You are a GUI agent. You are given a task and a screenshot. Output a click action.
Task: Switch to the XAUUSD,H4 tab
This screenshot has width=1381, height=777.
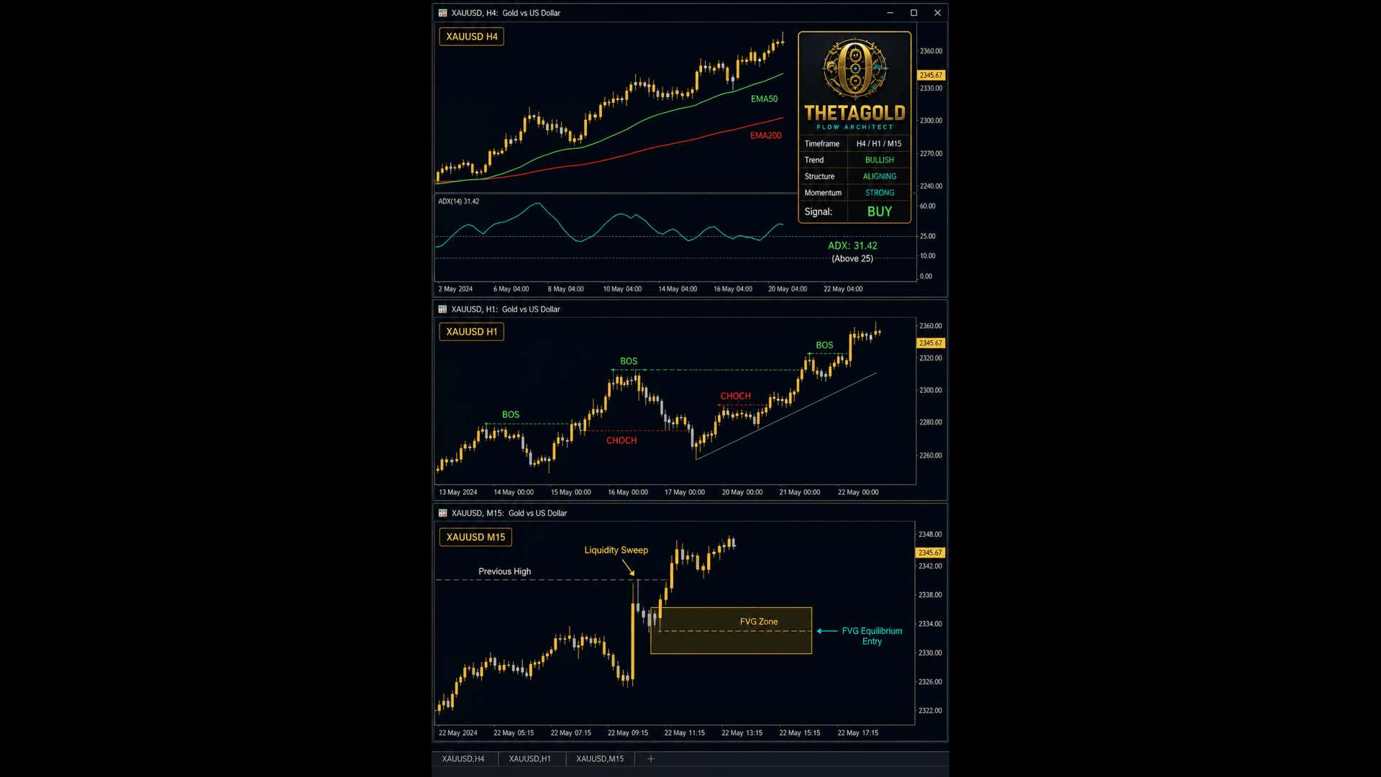click(x=463, y=759)
